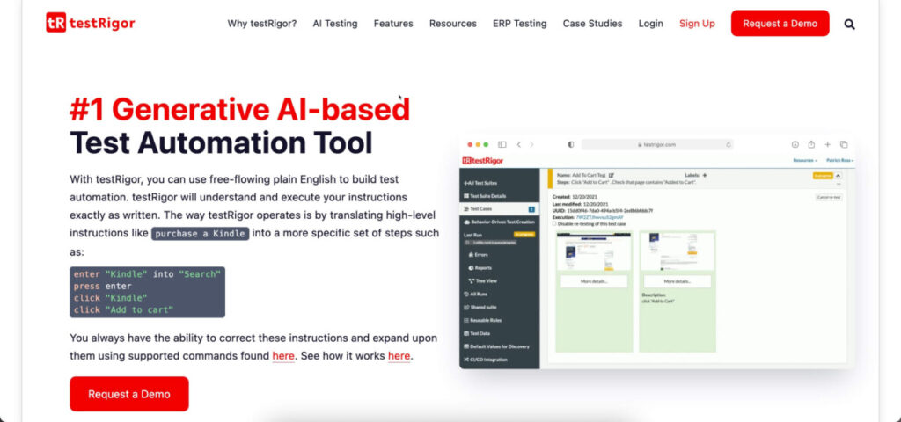Click the reload icon inside the address bar

pos(728,145)
